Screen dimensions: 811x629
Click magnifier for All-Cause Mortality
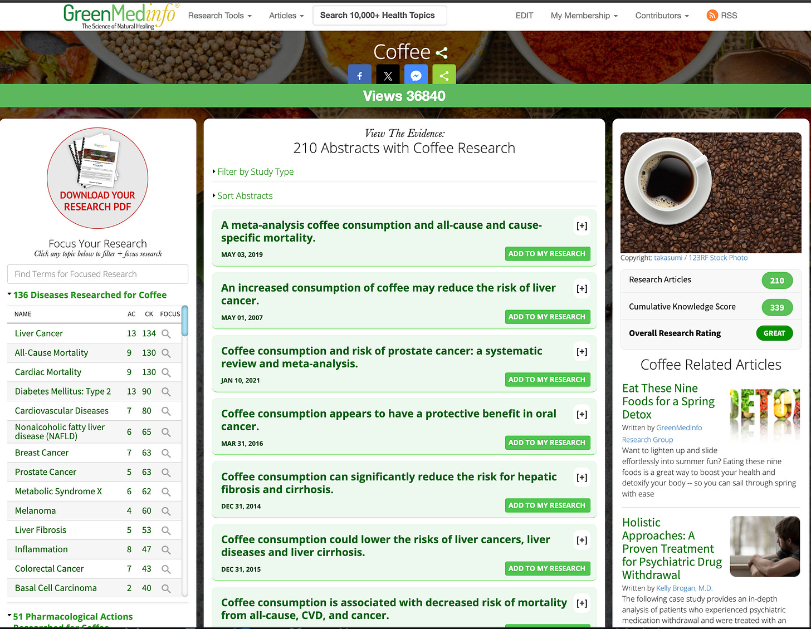[166, 353]
